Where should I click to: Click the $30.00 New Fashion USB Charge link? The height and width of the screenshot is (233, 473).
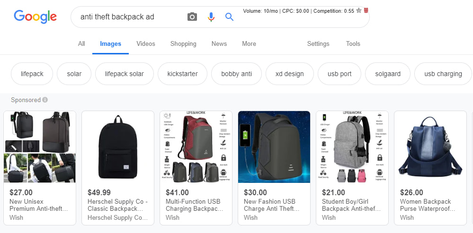(269, 205)
